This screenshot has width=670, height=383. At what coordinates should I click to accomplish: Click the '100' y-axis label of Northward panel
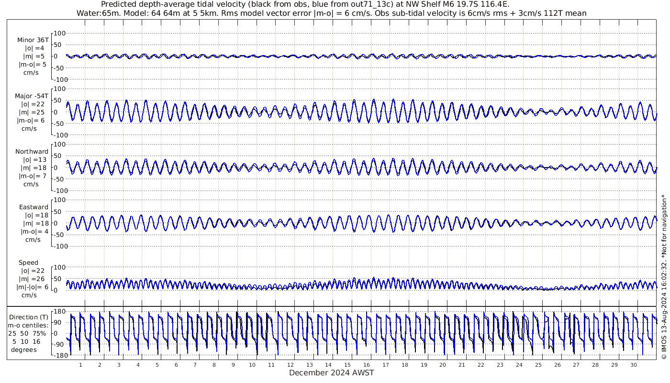[x=59, y=145]
